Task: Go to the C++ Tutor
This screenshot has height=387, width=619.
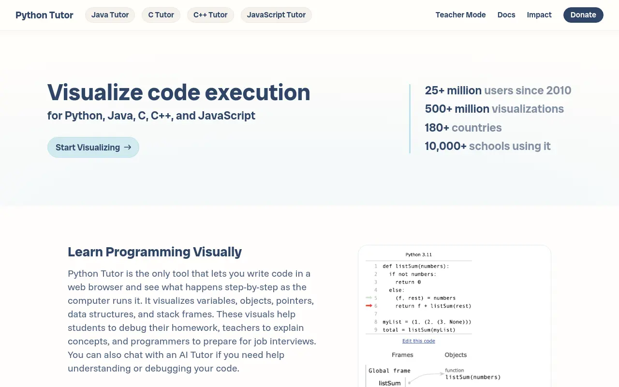Action: 210,15
